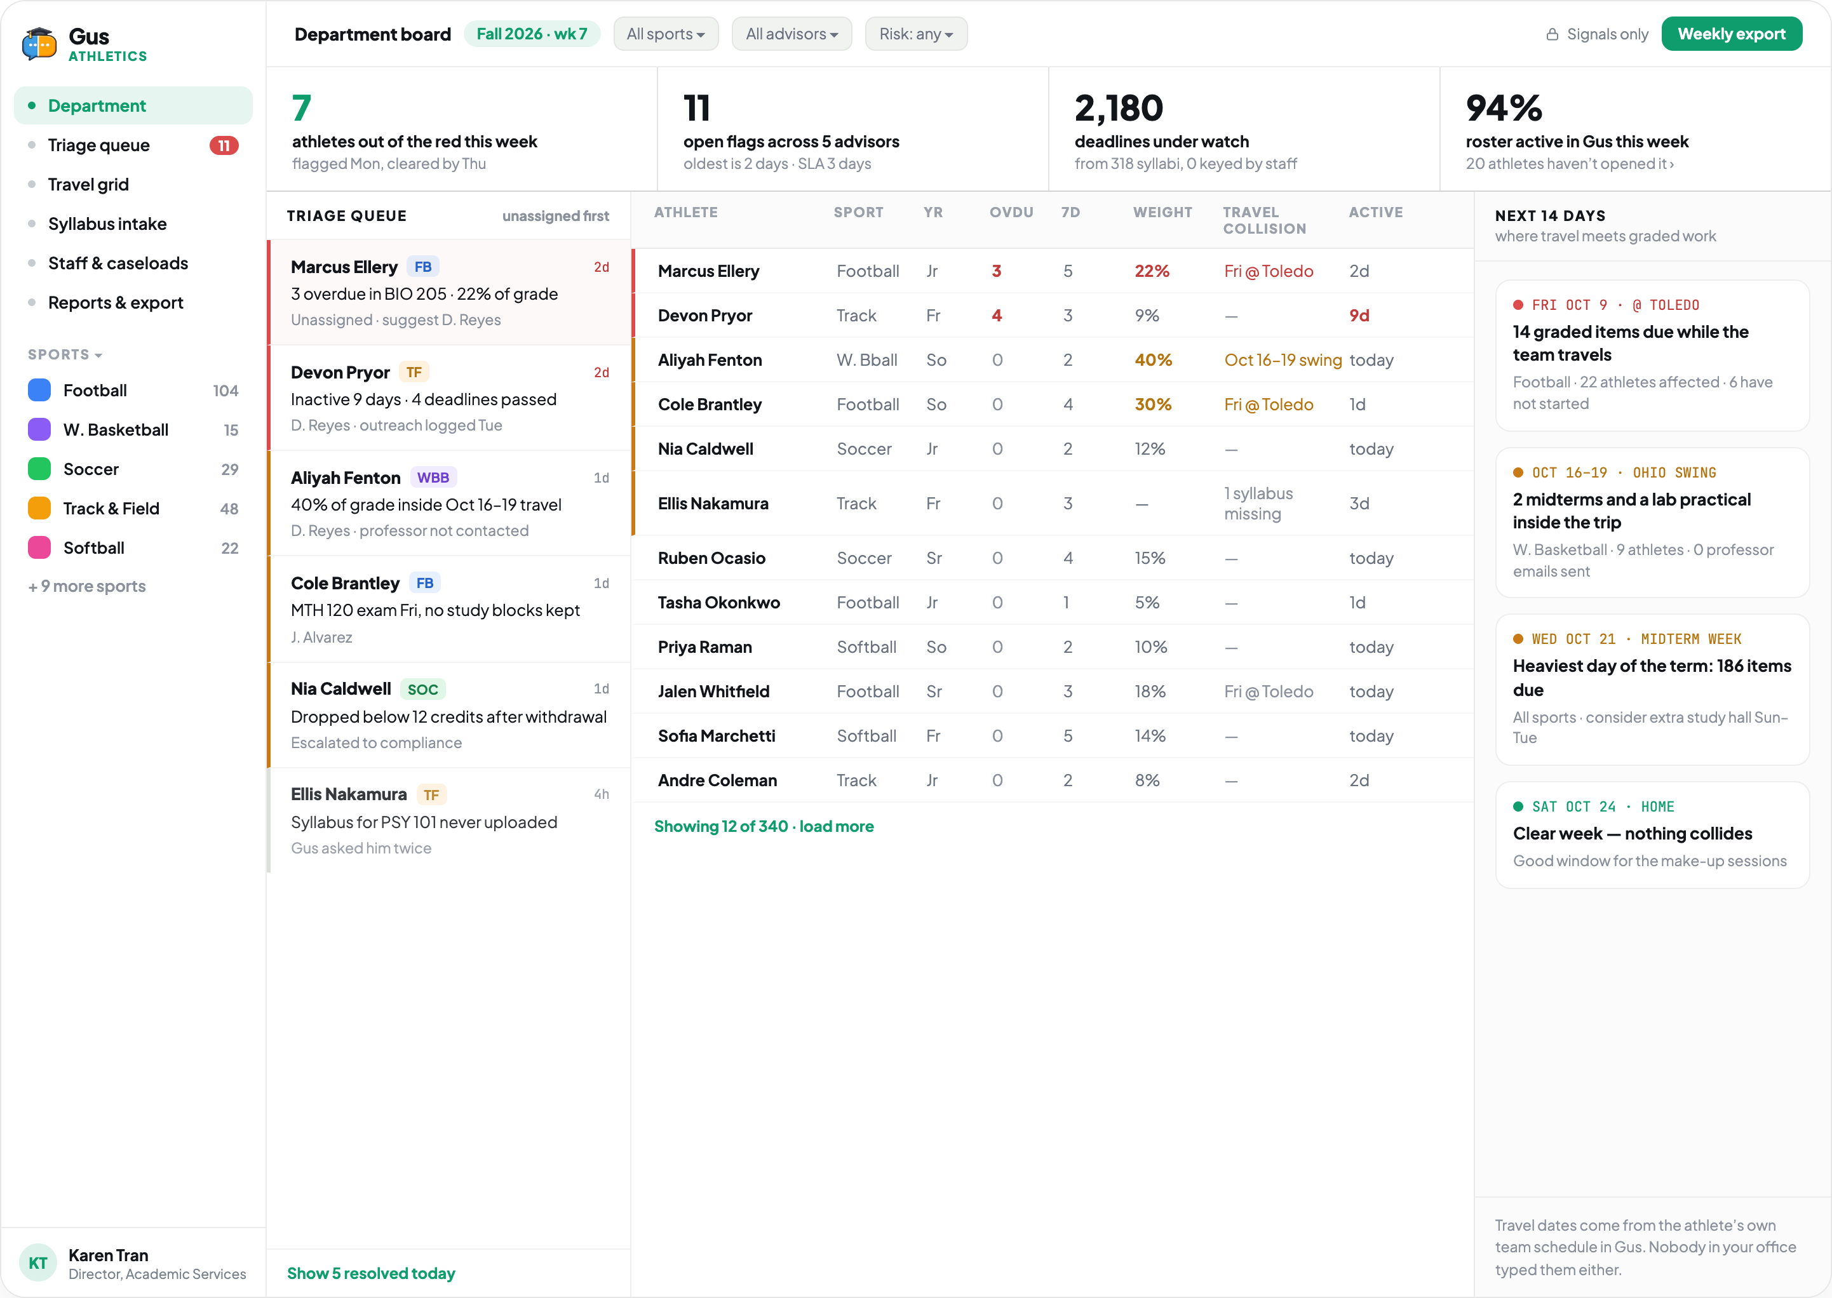This screenshot has width=1832, height=1298.
Task: Select the green Soccer sport swatch
Action: coord(39,469)
